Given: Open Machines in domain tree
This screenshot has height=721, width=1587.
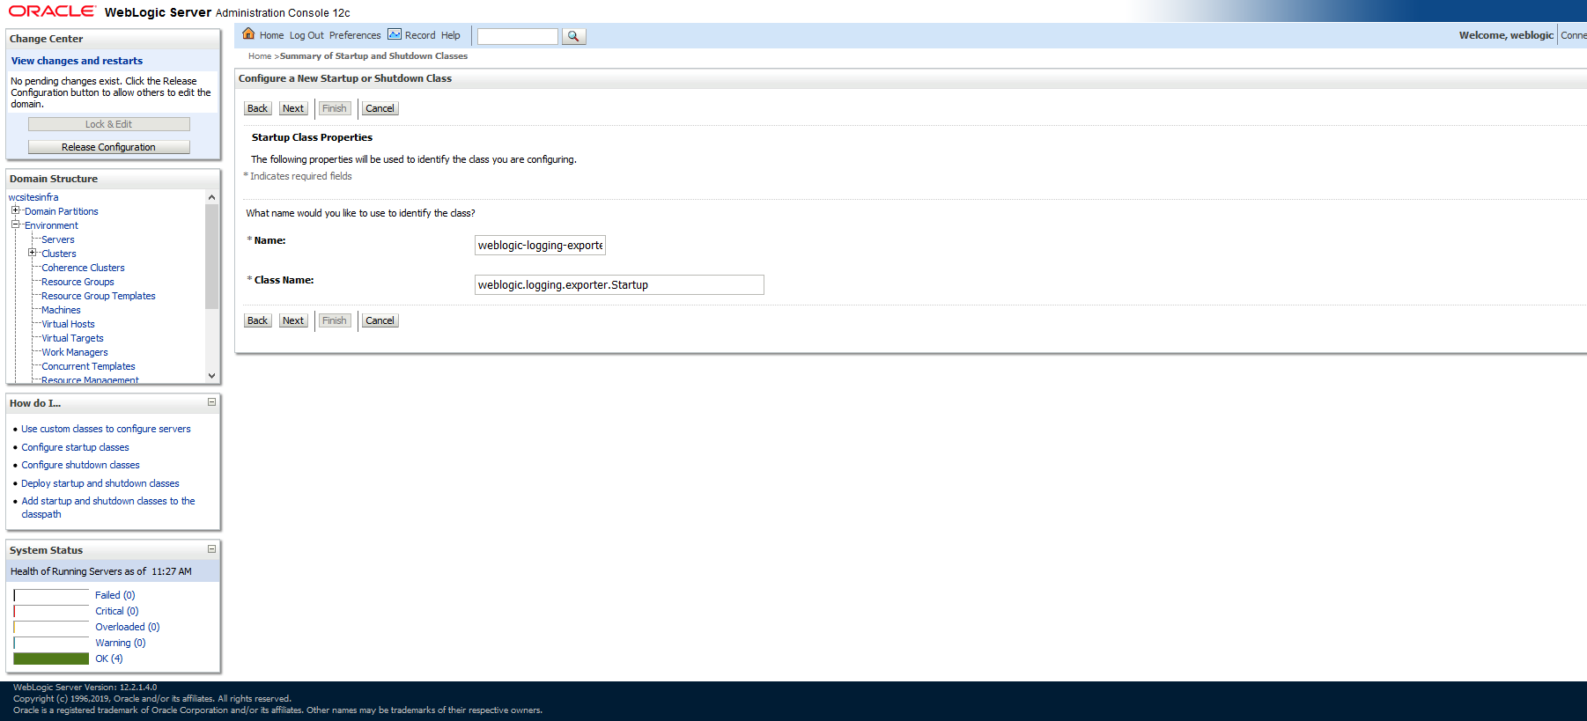Looking at the screenshot, I should (61, 310).
